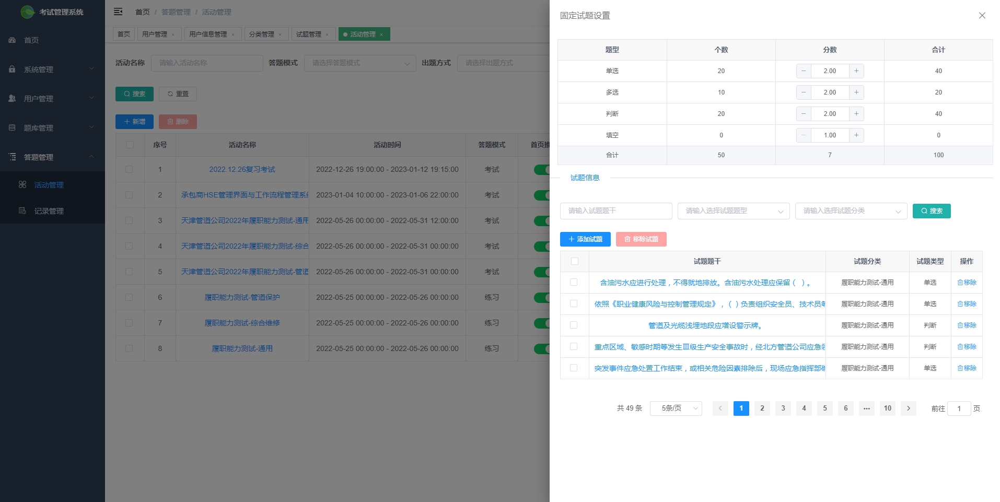Collapse the 答题管理 menu chevron
The width and height of the screenshot is (1000, 502).
(x=91, y=157)
